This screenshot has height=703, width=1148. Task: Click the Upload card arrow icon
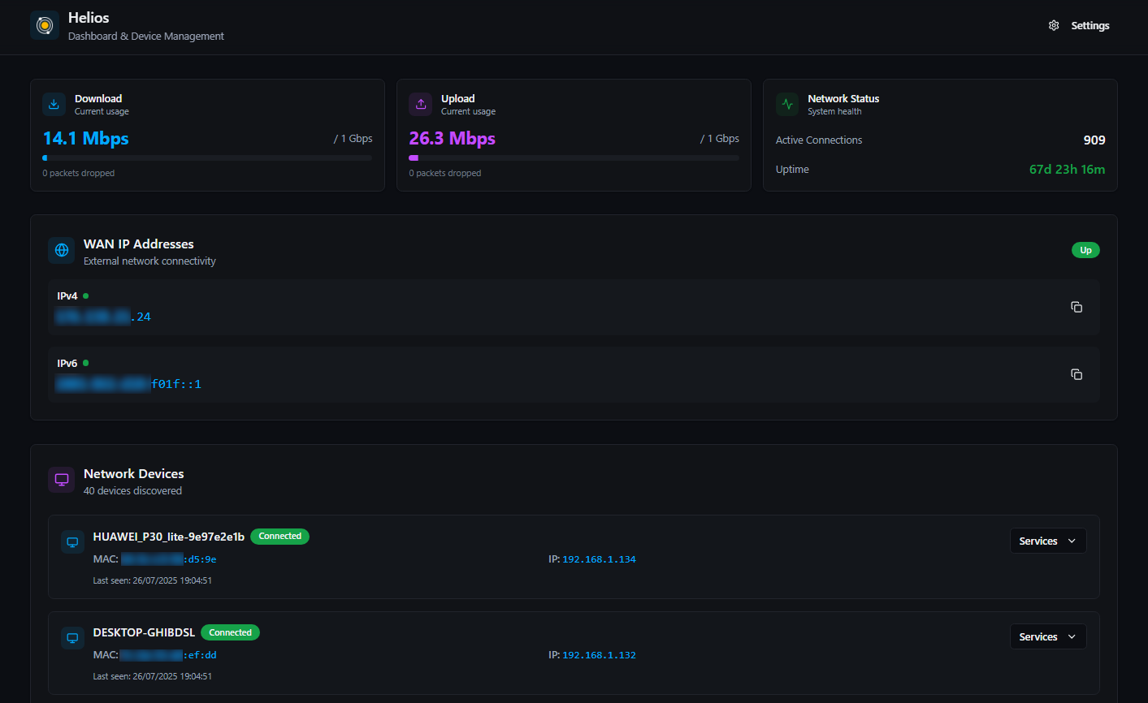coord(420,104)
